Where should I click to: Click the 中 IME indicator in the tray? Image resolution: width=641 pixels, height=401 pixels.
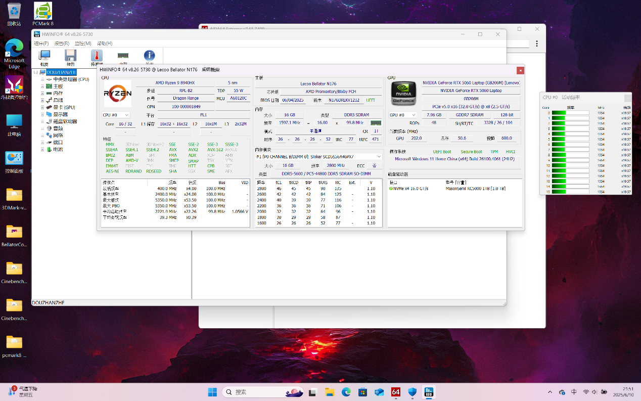click(574, 392)
